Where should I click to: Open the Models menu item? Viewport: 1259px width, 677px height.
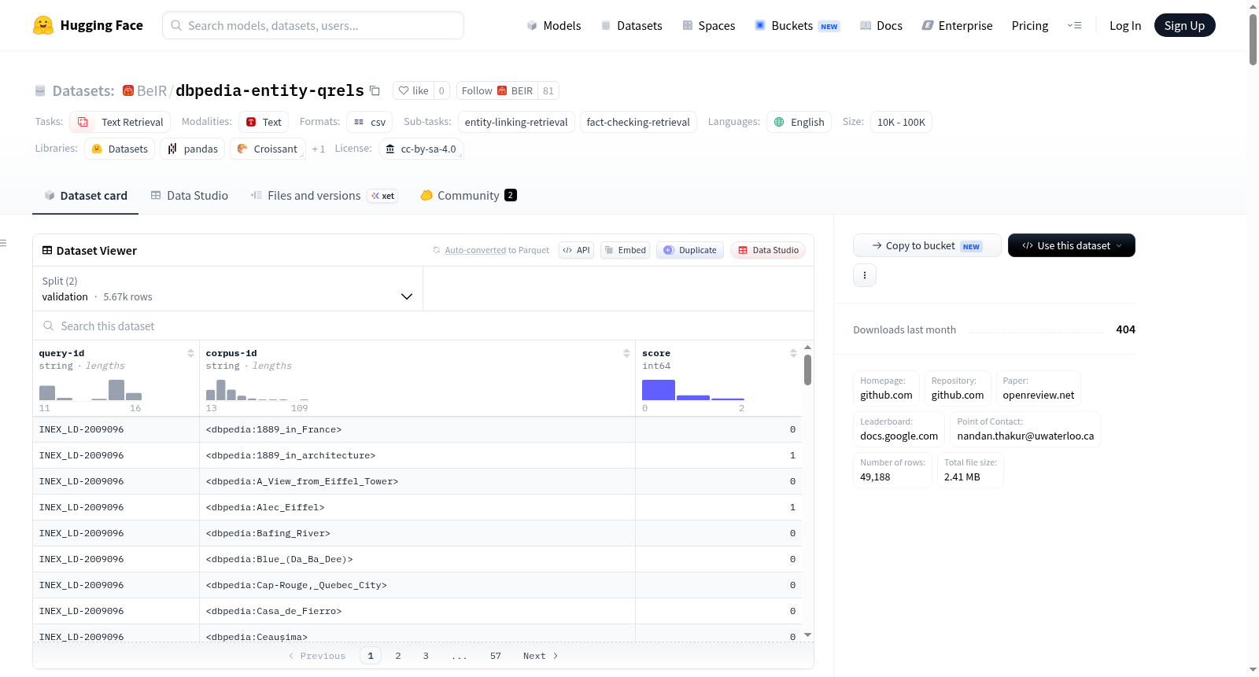[554, 25]
